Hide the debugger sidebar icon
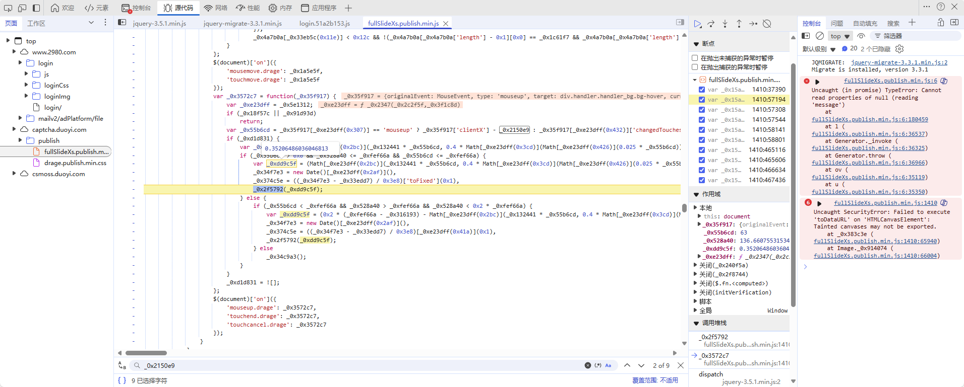964x387 pixels. (x=680, y=22)
